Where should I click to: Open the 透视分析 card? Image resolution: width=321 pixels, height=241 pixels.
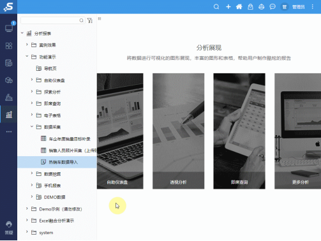(x=178, y=131)
